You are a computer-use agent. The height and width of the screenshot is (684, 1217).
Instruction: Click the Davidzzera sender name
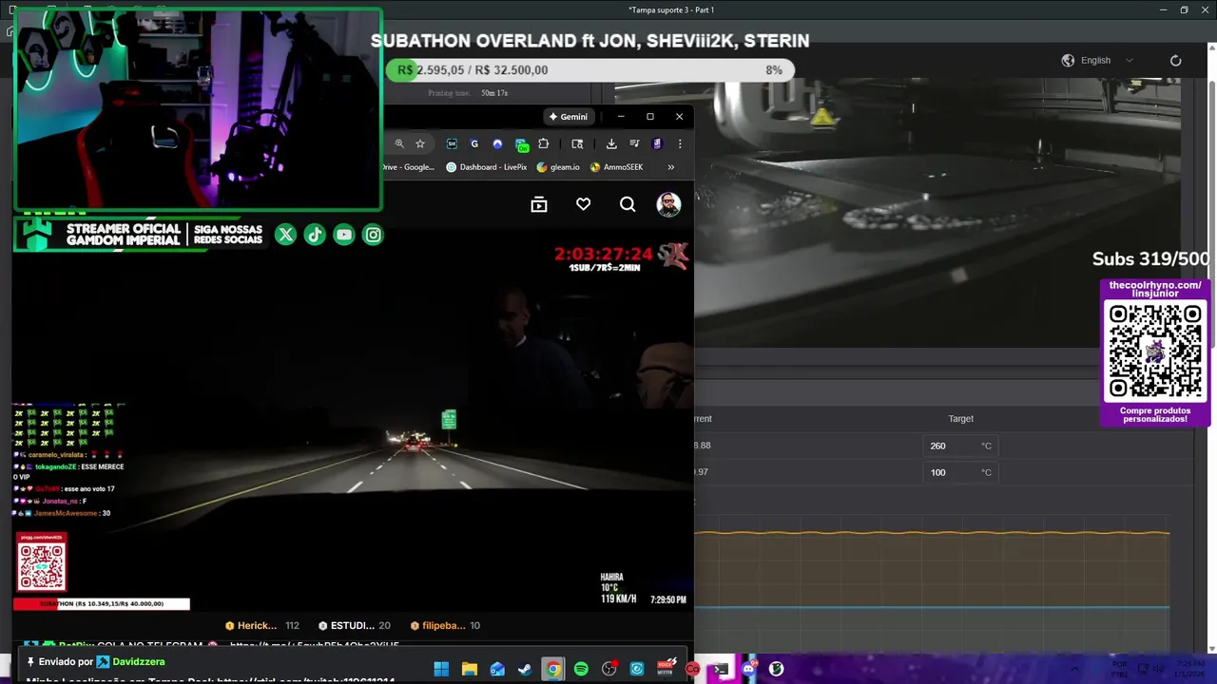point(139,661)
